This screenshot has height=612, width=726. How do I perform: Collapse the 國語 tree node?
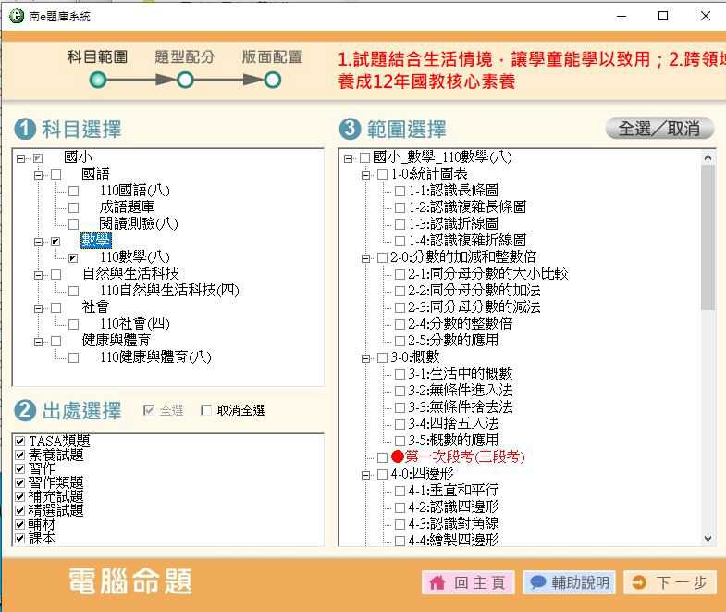(38, 175)
